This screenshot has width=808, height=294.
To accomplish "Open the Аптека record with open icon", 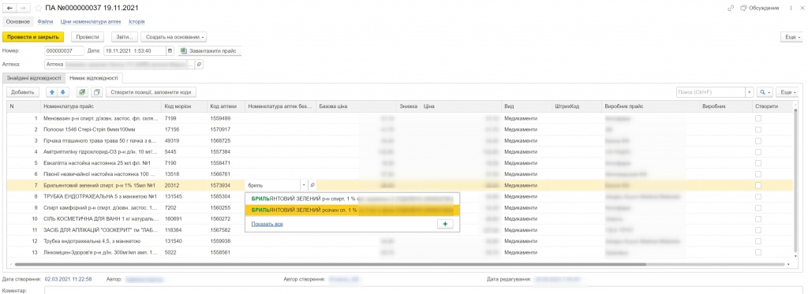I will click(200, 65).
